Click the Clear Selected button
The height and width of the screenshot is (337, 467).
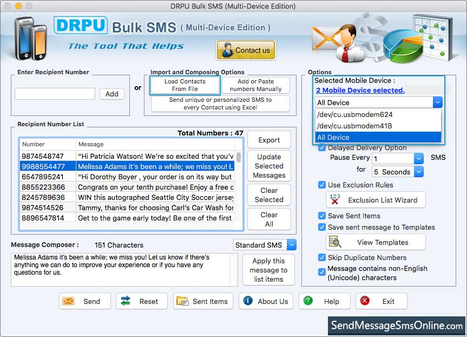point(269,195)
